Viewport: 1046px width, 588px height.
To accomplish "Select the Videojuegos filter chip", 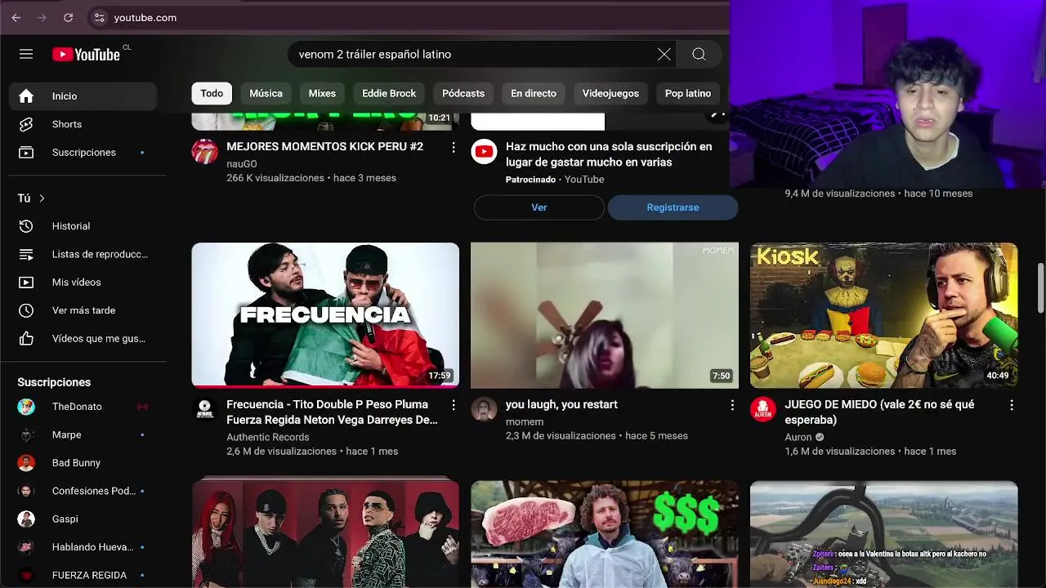I will point(610,93).
